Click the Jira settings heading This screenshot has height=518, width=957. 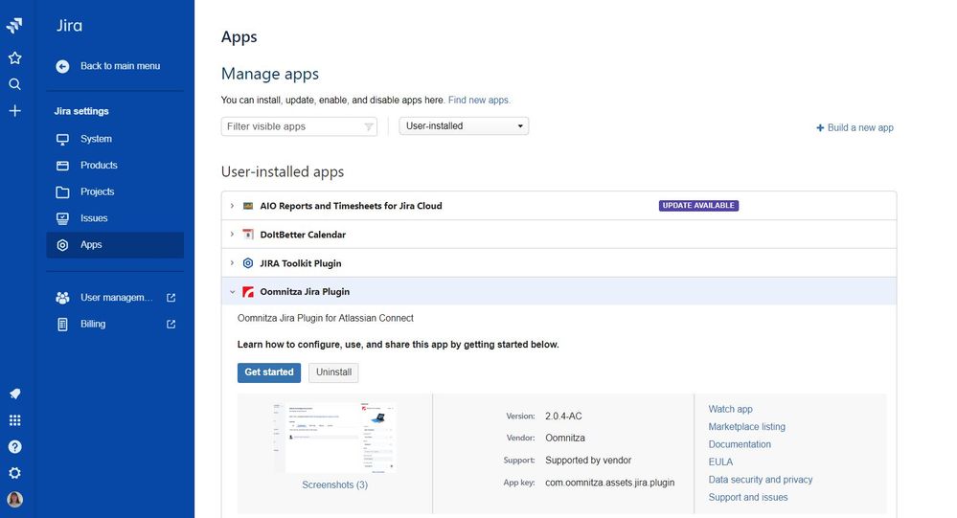pos(81,111)
